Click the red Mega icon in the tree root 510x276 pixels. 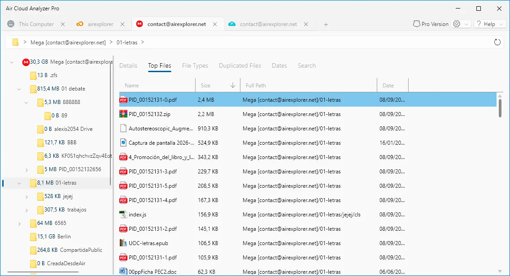click(26, 62)
